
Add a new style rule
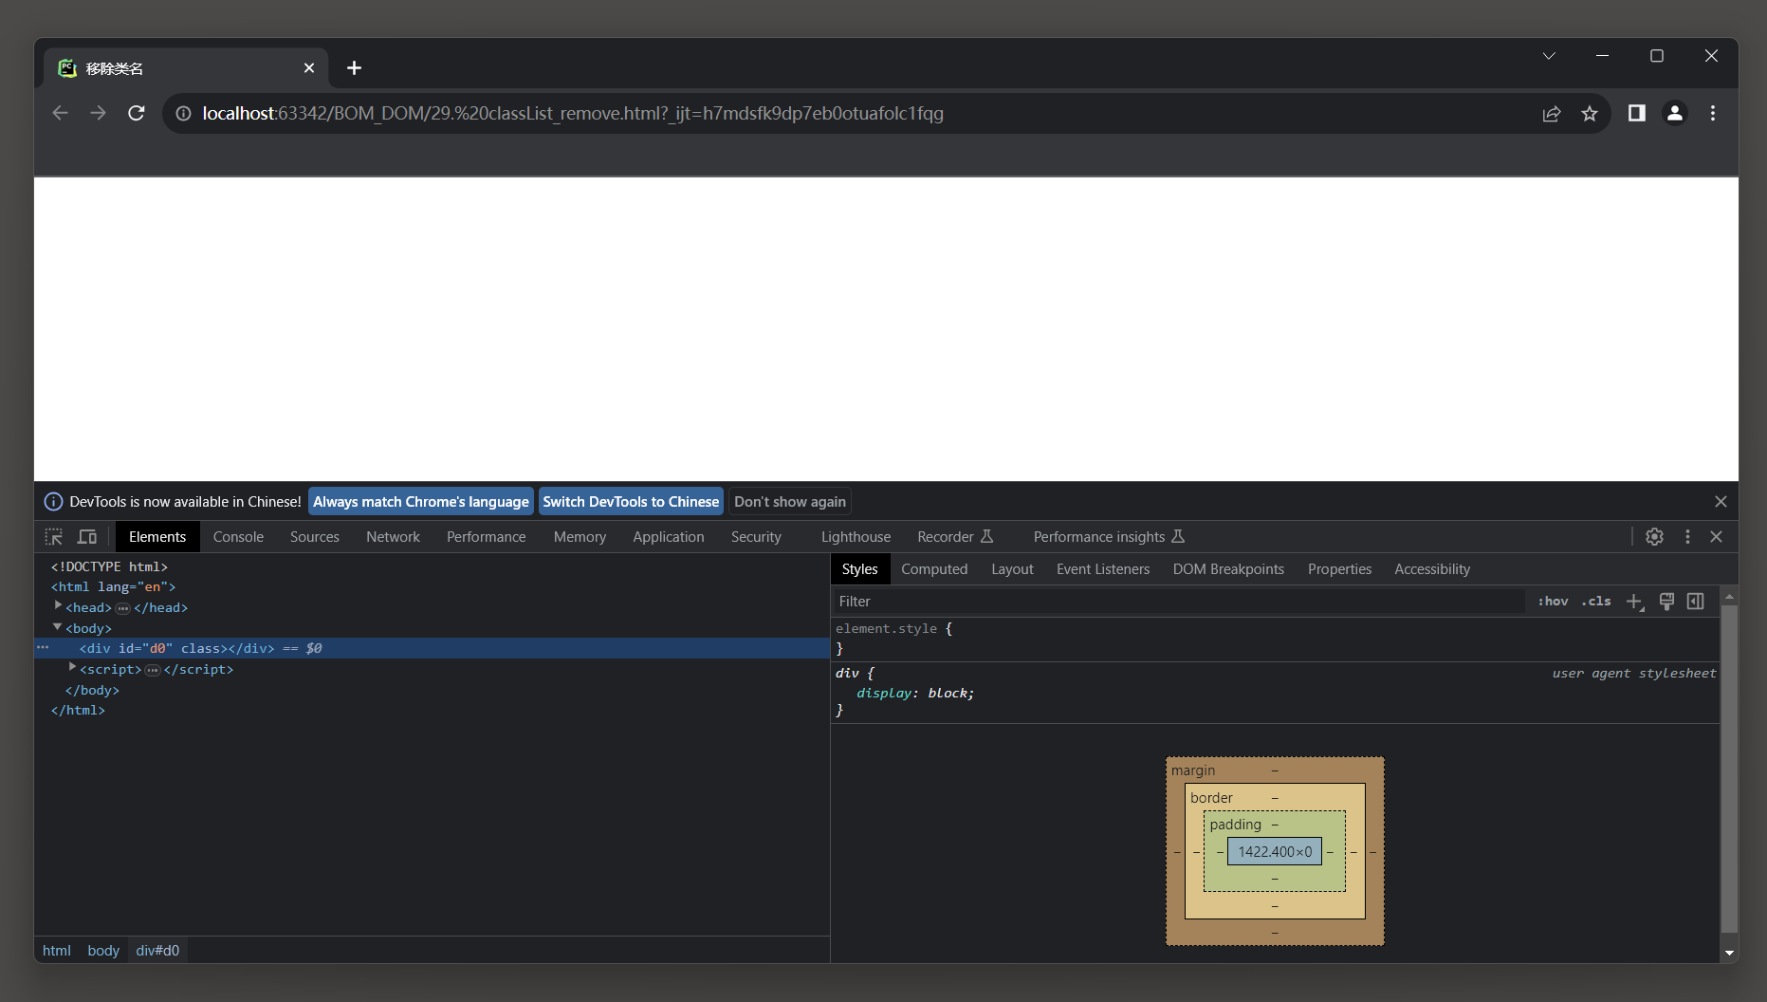[x=1635, y=602]
